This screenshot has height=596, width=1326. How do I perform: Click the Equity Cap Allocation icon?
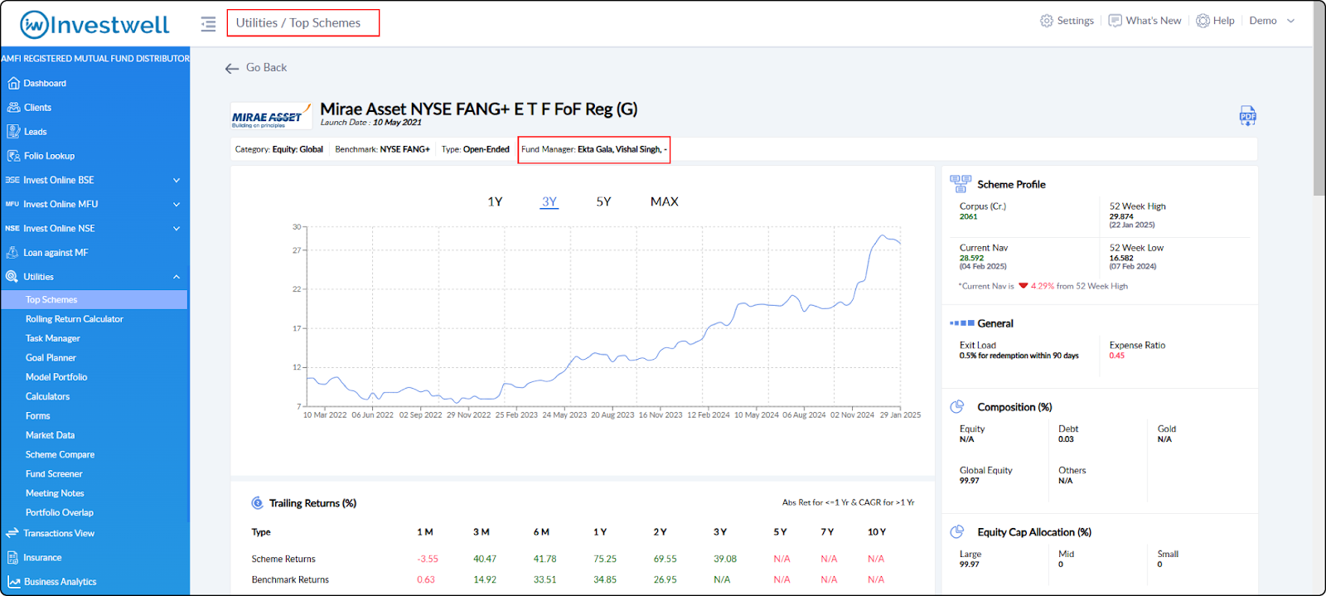pos(957,531)
